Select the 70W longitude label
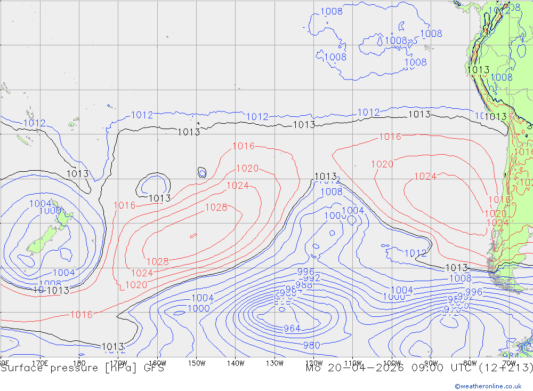This screenshot has width=533, height=391. point(509,363)
